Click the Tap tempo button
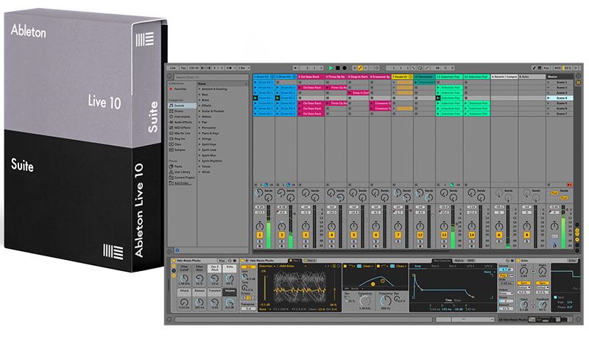 pyautogui.click(x=183, y=68)
